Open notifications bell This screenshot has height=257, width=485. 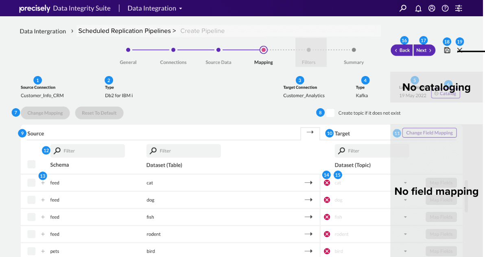point(418,9)
